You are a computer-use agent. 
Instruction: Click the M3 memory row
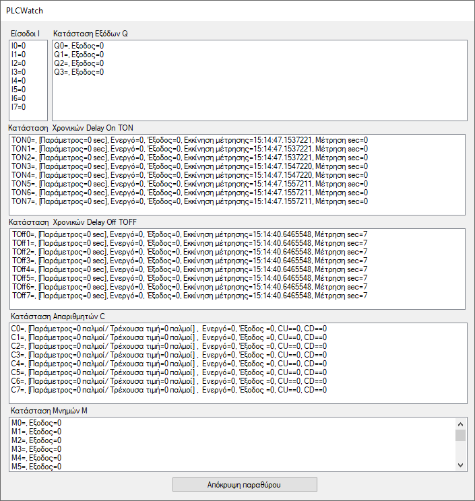click(x=36, y=449)
